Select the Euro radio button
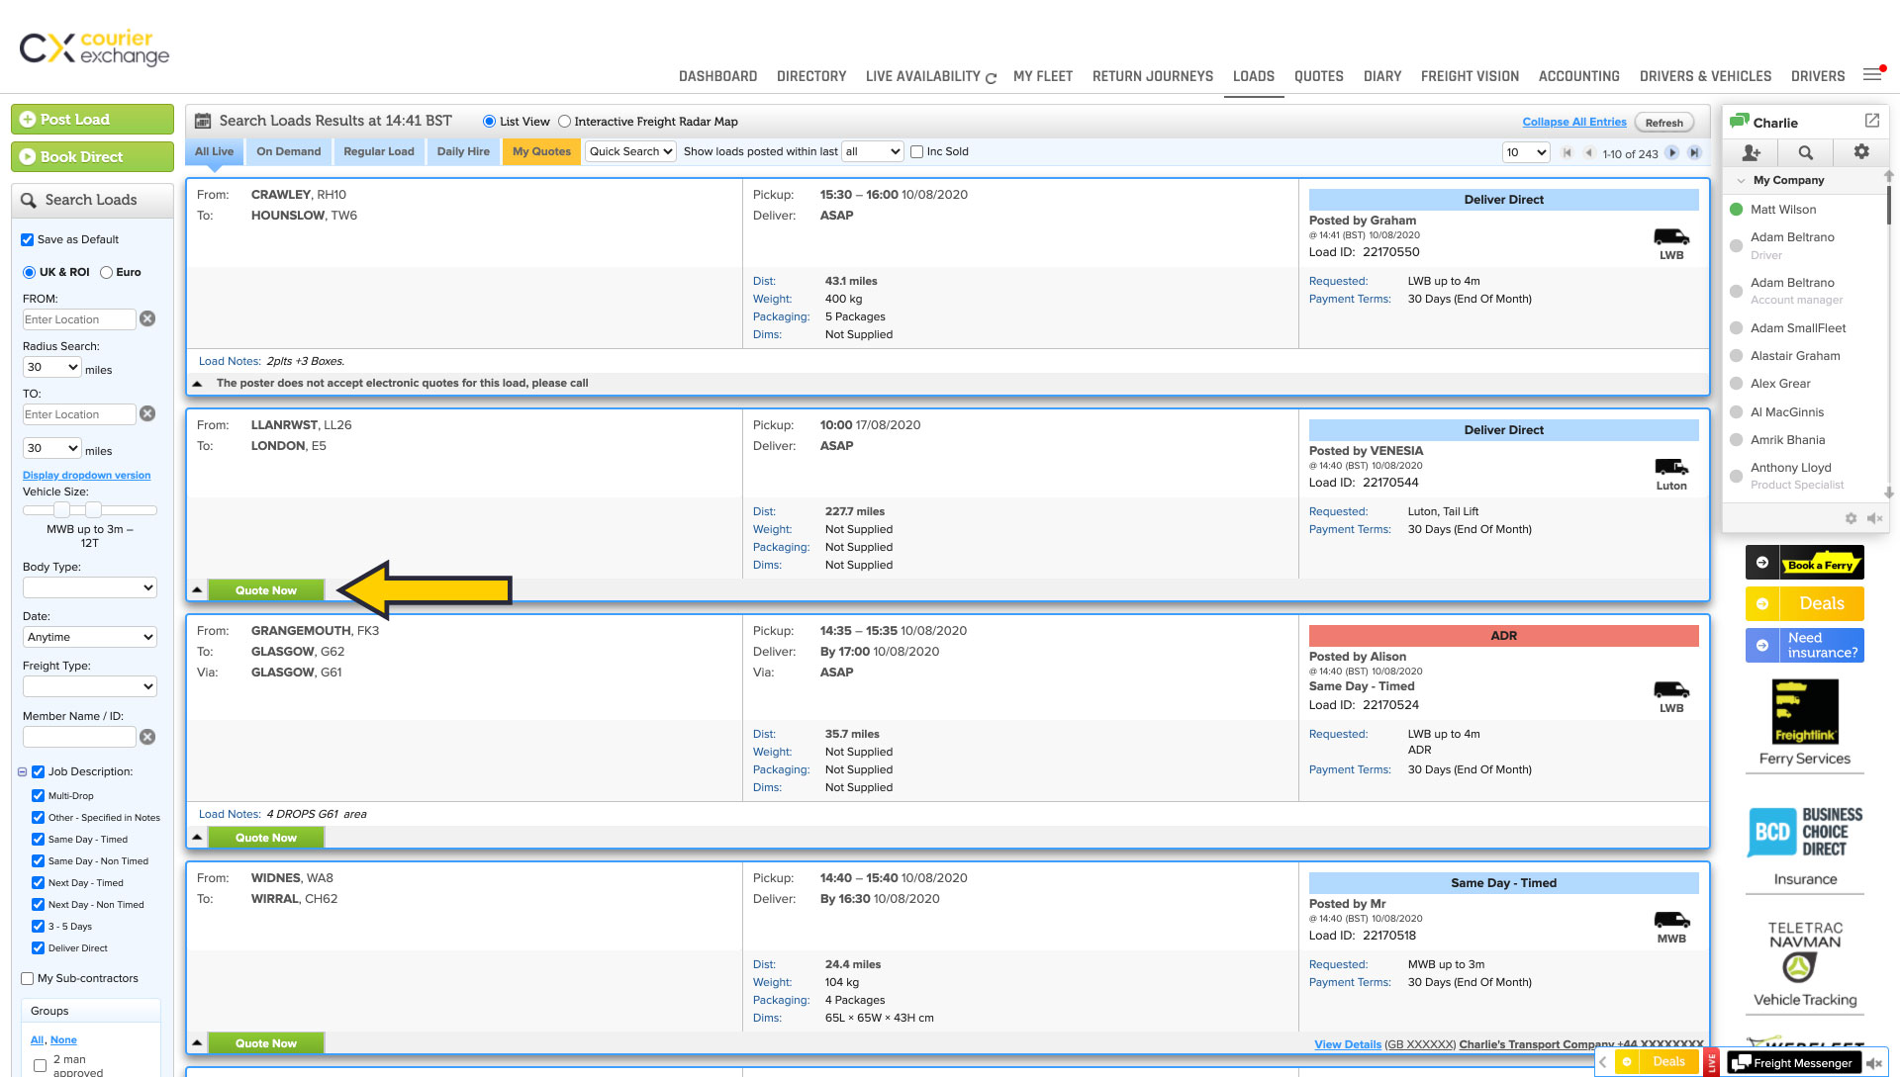The image size is (1900, 1077). (x=107, y=272)
